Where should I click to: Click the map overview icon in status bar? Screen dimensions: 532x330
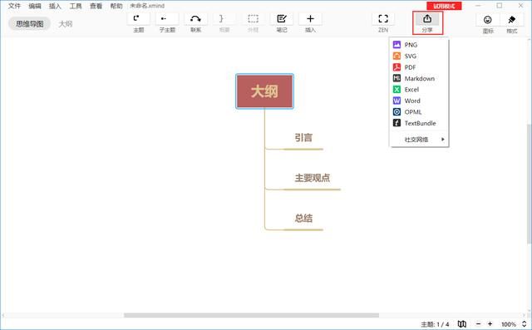[x=462, y=324]
